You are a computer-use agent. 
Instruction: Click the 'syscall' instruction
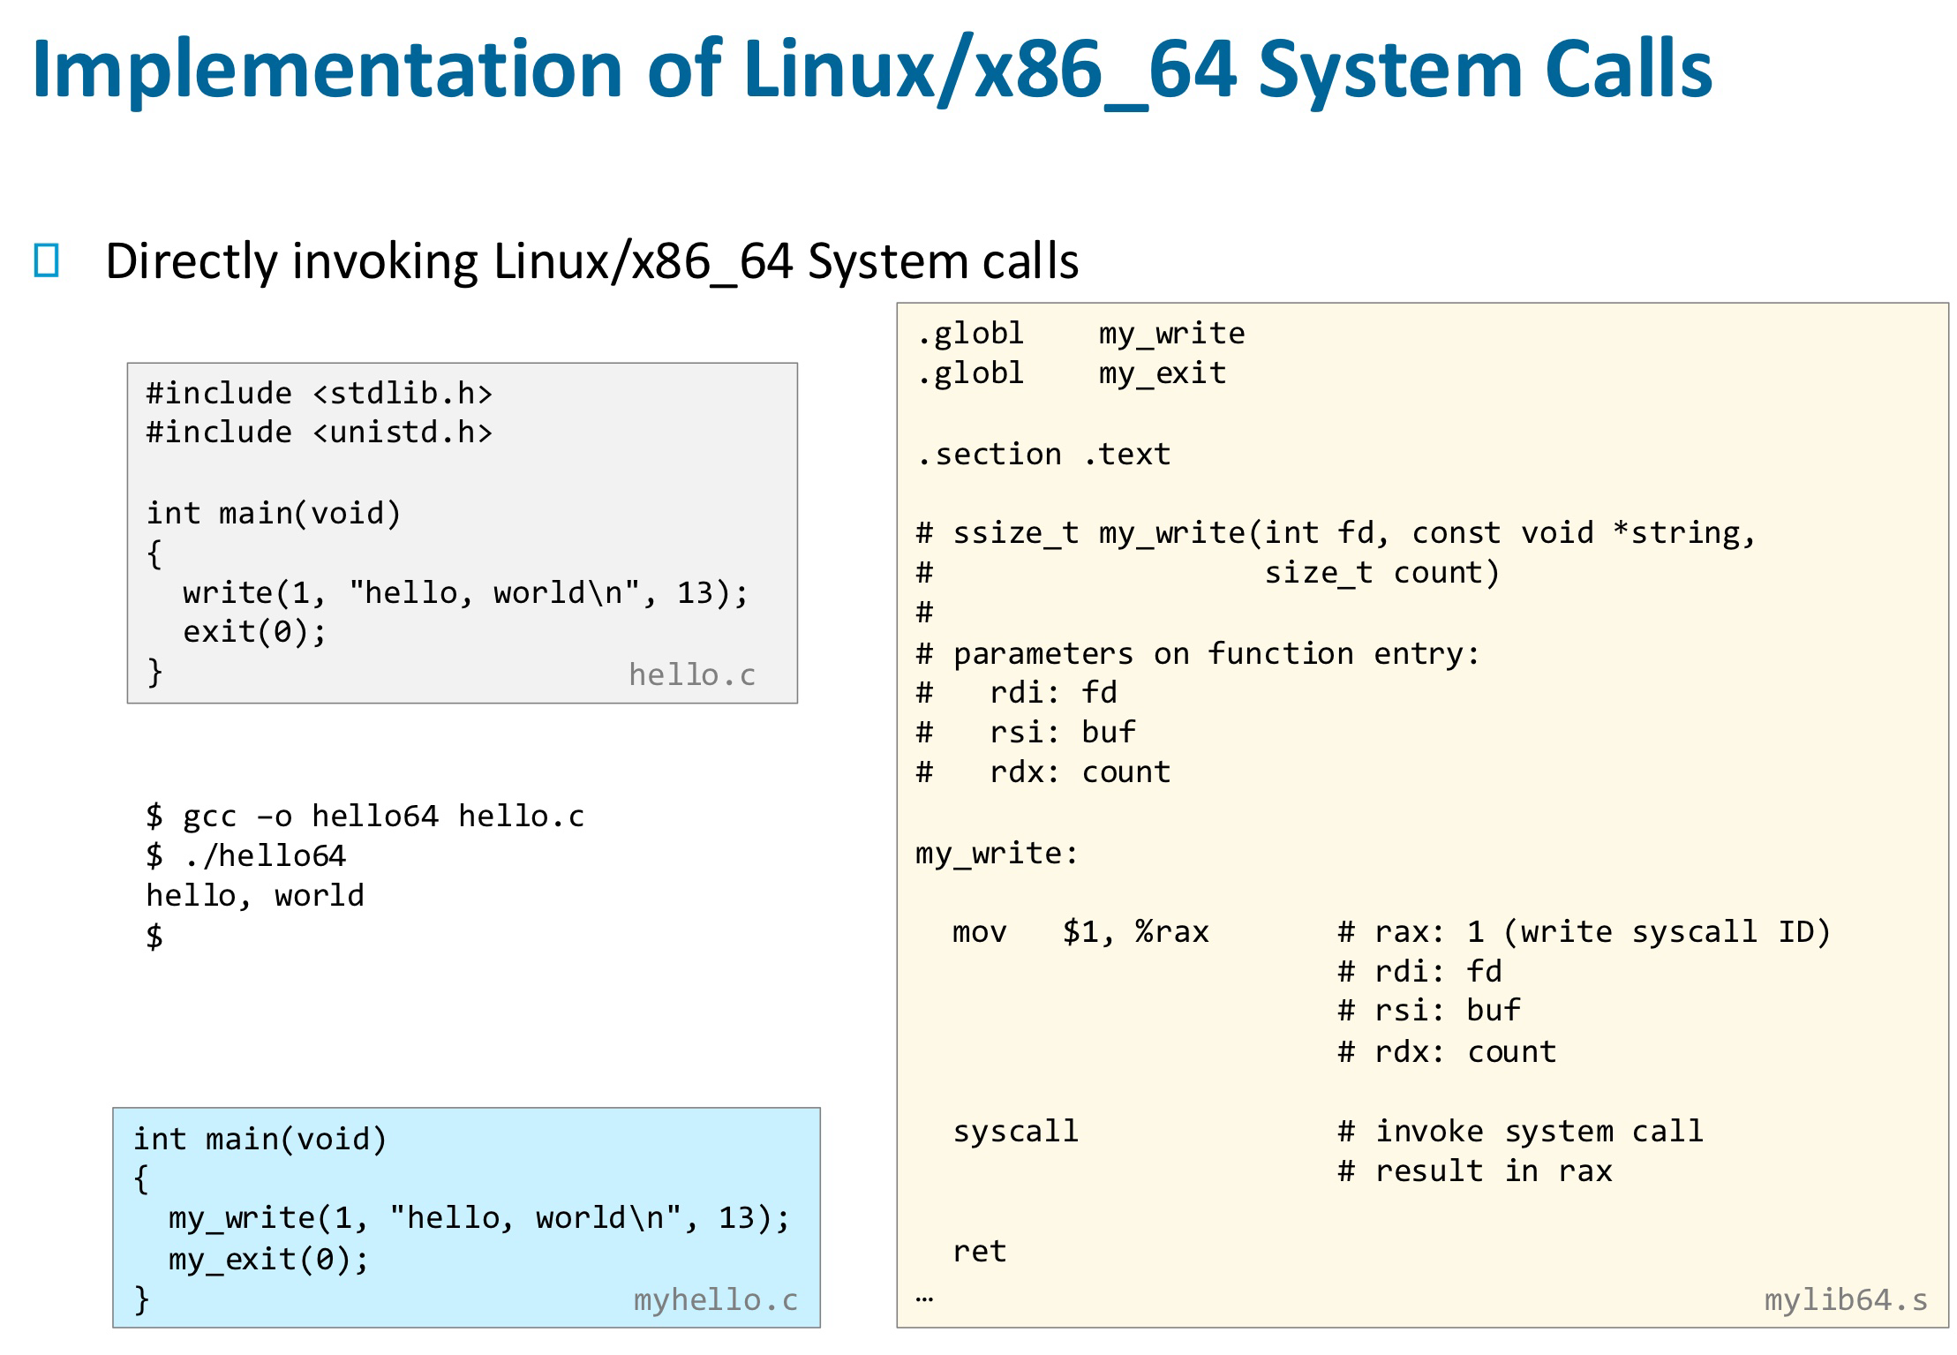[1016, 1133]
